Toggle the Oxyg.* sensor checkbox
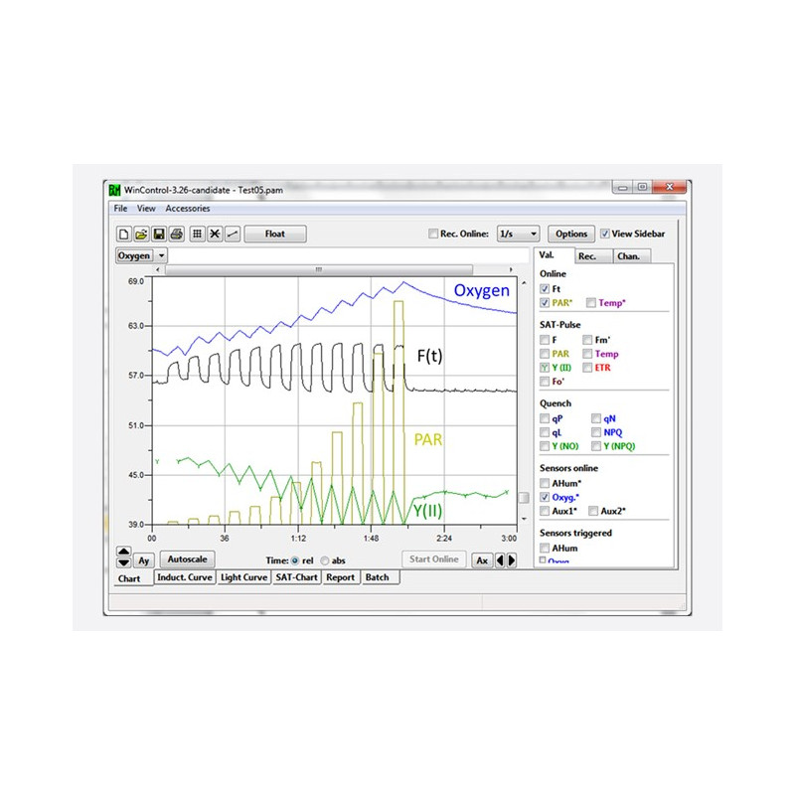This screenshot has height=795, width=795. tap(544, 496)
